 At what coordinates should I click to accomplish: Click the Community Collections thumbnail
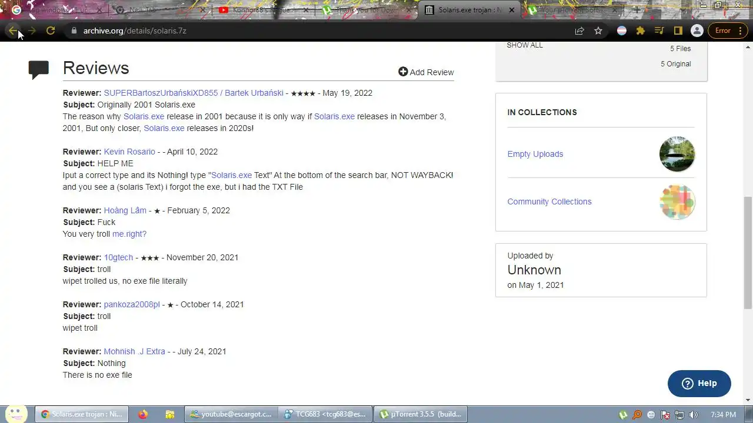pos(677,202)
